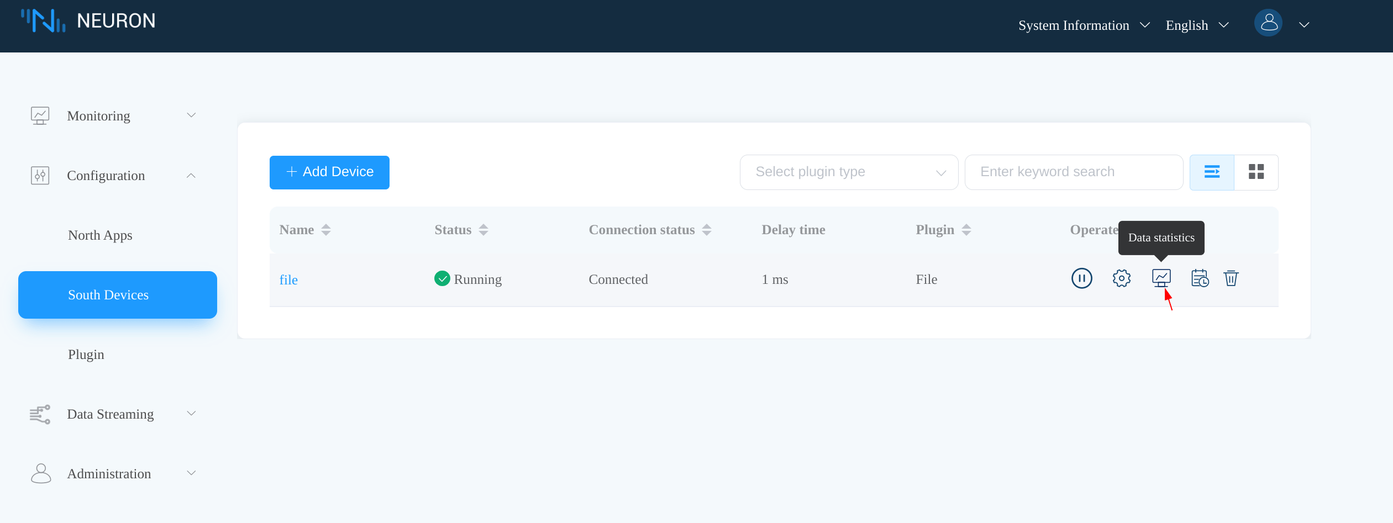Switch to card view layout
1393x523 pixels.
coord(1257,172)
